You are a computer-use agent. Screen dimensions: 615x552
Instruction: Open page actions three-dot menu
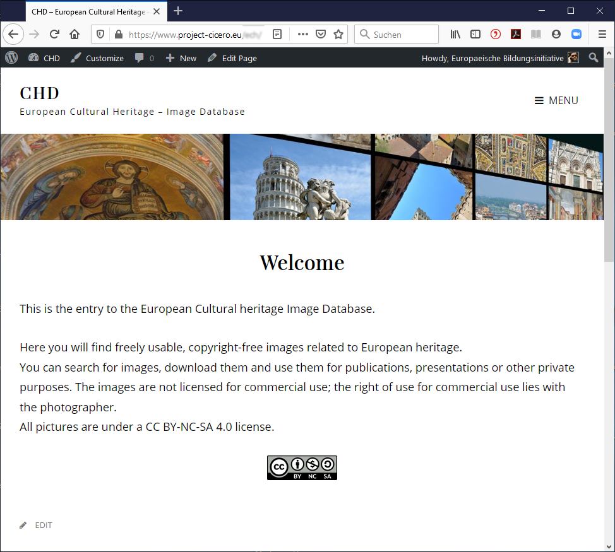point(302,35)
